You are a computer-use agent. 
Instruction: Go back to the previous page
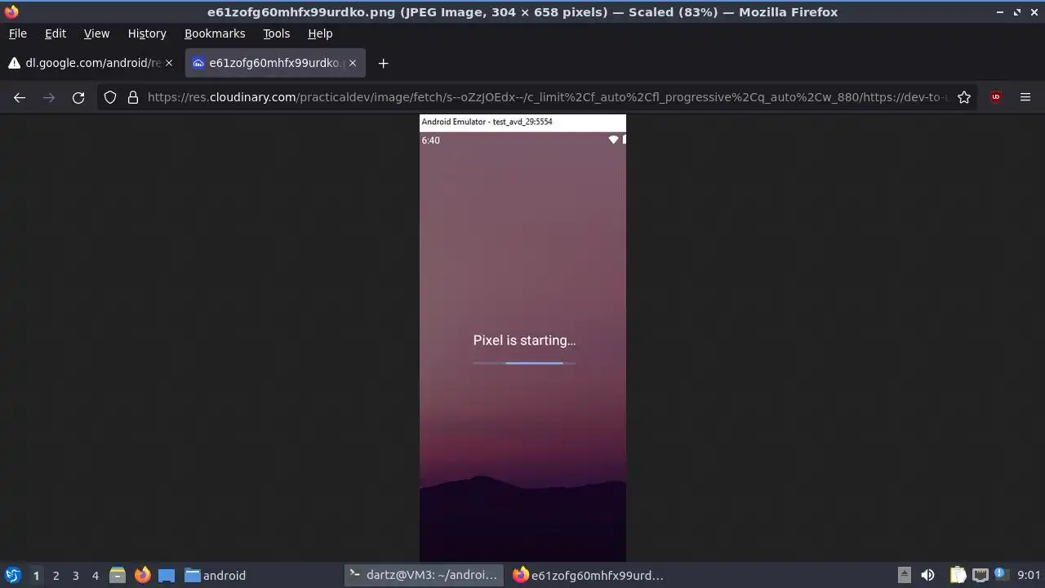[x=20, y=97]
